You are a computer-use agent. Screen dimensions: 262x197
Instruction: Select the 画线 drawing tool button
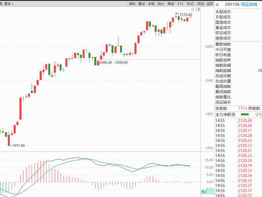171,4
